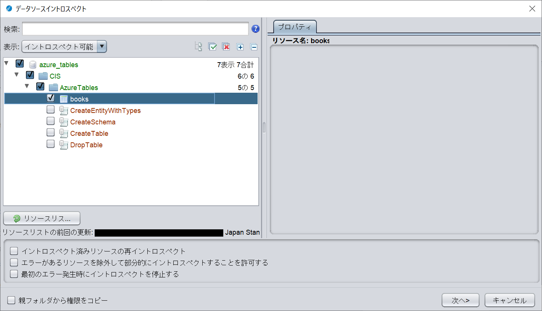Select the CreateTable tree row label

coord(89,134)
